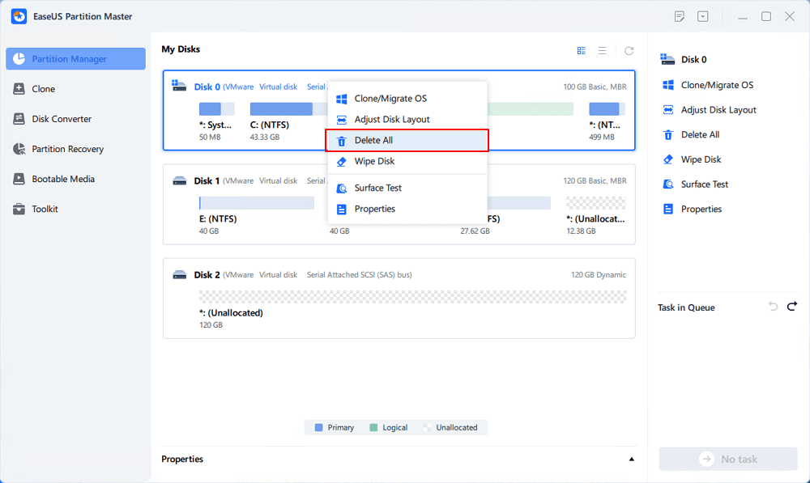Click the My Disks heading
This screenshot has height=483, width=810.
[x=181, y=49]
